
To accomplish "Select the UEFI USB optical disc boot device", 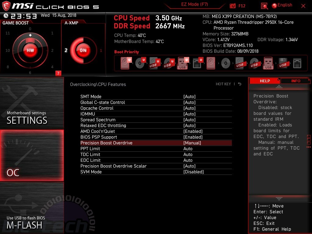I will click(169, 63).
